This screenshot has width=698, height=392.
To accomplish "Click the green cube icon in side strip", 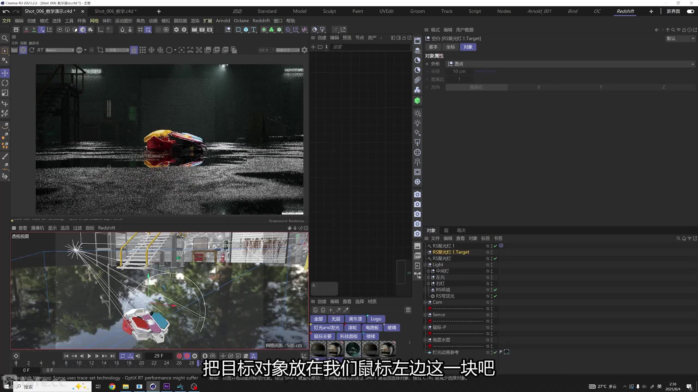I will [x=417, y=101].
